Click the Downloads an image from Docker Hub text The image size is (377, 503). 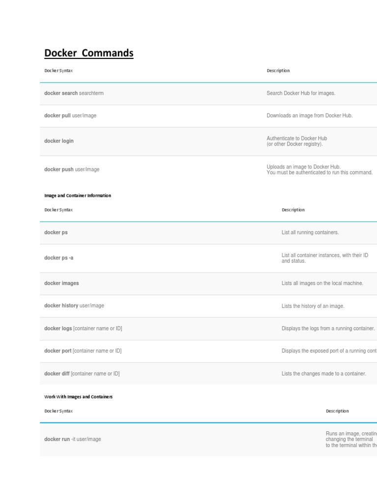coord(310,115)
